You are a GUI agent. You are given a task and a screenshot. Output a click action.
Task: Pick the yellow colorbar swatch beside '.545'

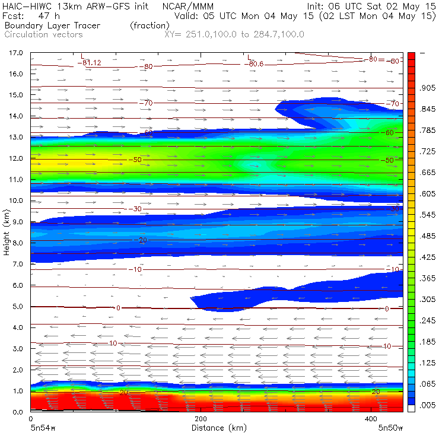[x=411, y=218]
